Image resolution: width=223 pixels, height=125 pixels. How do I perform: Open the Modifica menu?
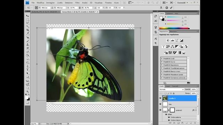(40, 3)
